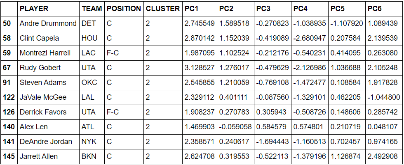
Task: Click the PLAYER column header
Action: pos(49,9)
